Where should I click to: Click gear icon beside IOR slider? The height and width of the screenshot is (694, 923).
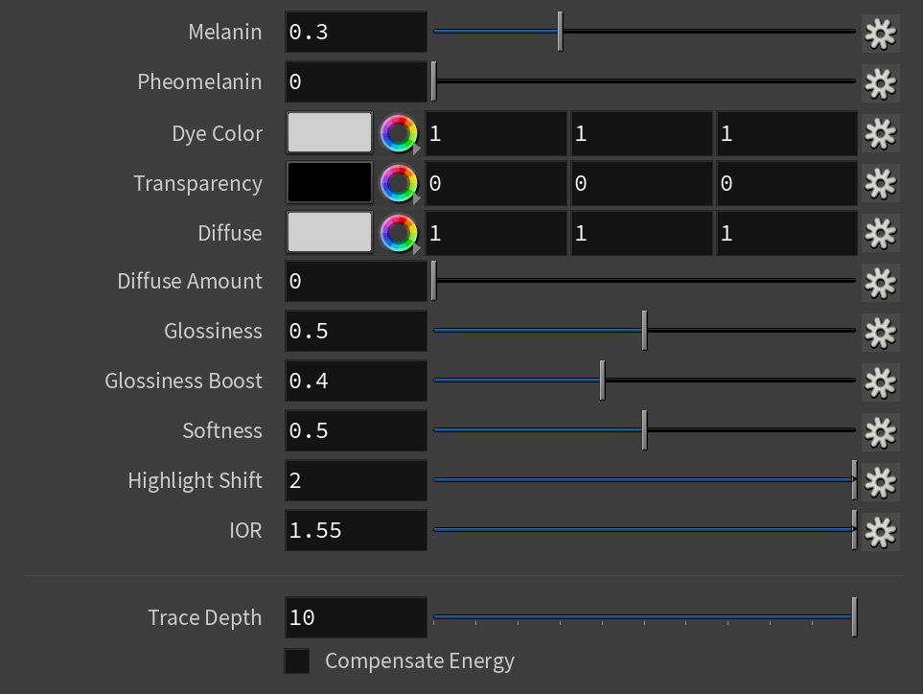[x=881, y=532]
